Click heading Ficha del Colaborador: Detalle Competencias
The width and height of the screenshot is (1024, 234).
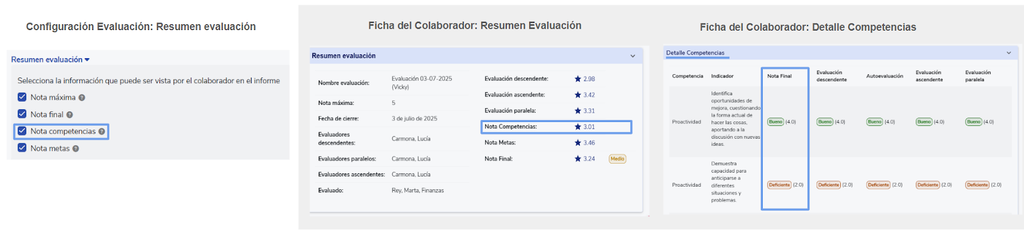tap(808, 27)
